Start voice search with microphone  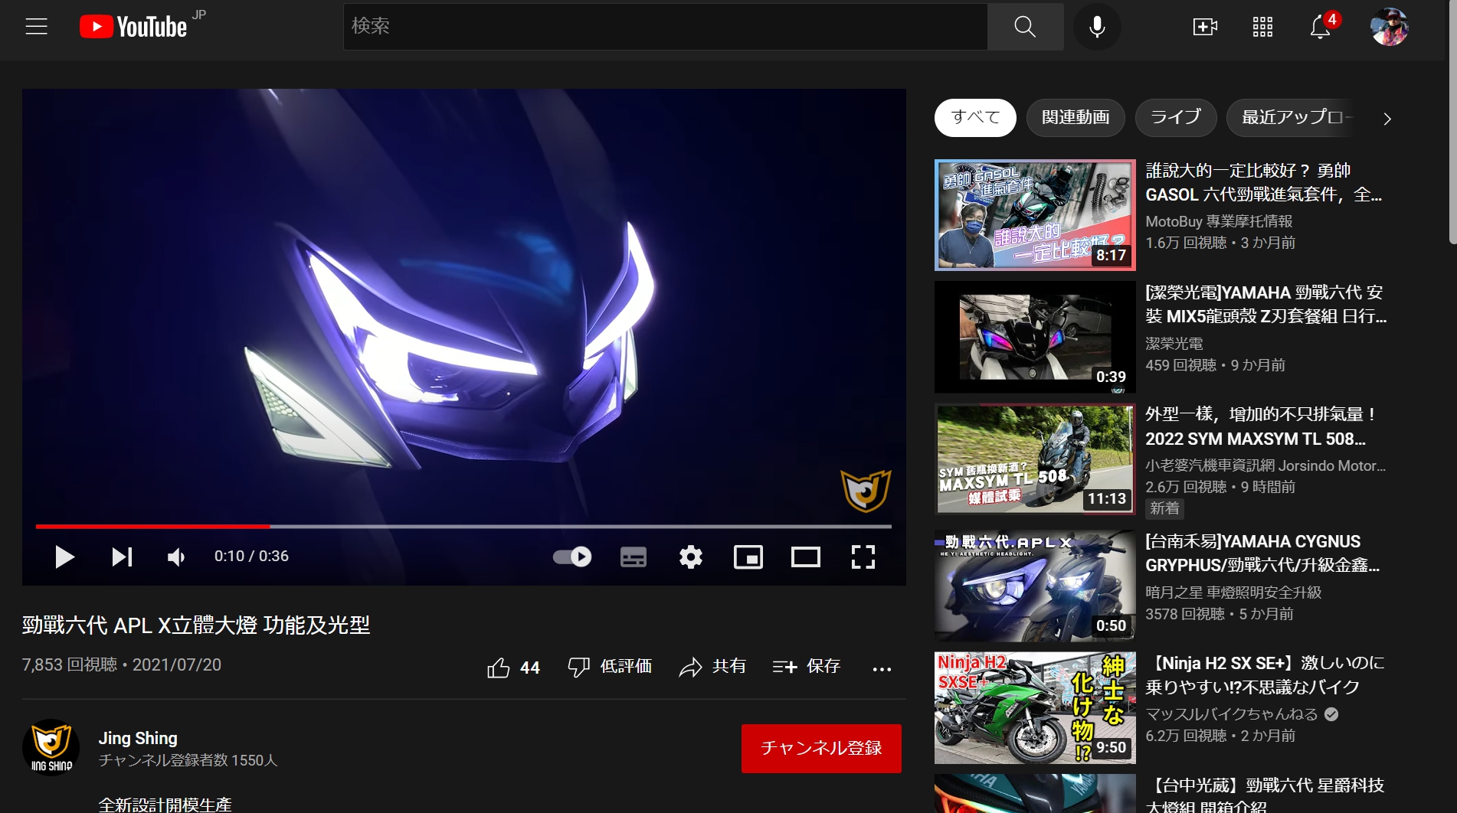point(1097,27)
